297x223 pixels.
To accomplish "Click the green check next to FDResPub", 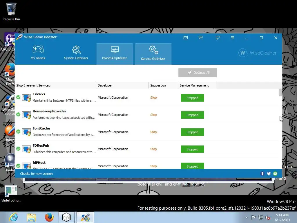I will 18,149.
